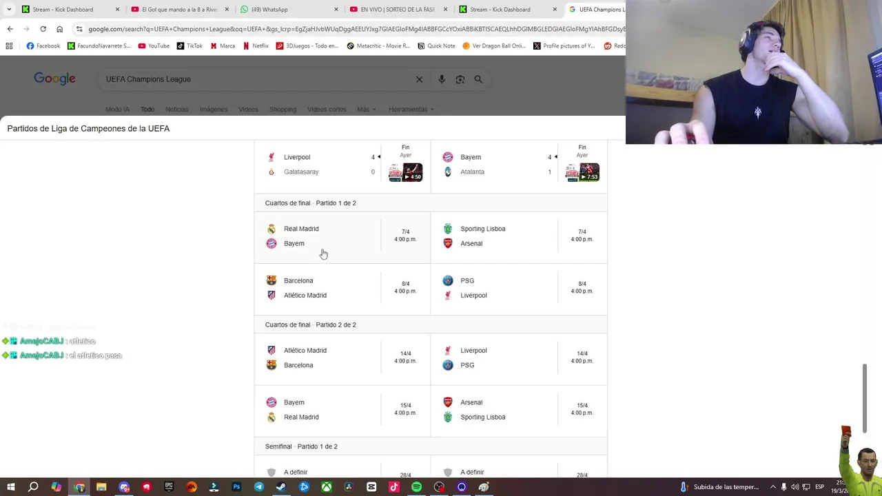Play Liverpool vs Galatasaray highlights video

(x=405, y=172)
